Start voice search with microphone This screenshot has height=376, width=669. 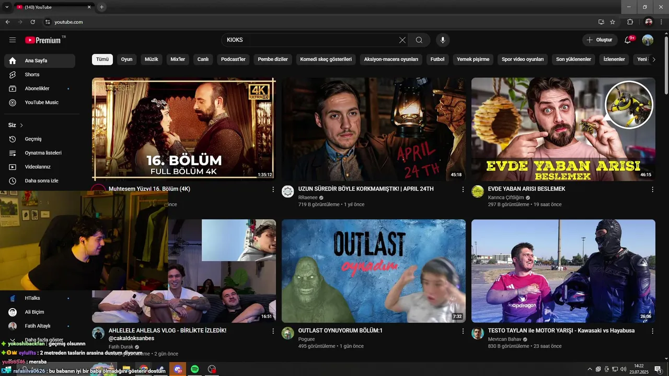coord(443,40)
